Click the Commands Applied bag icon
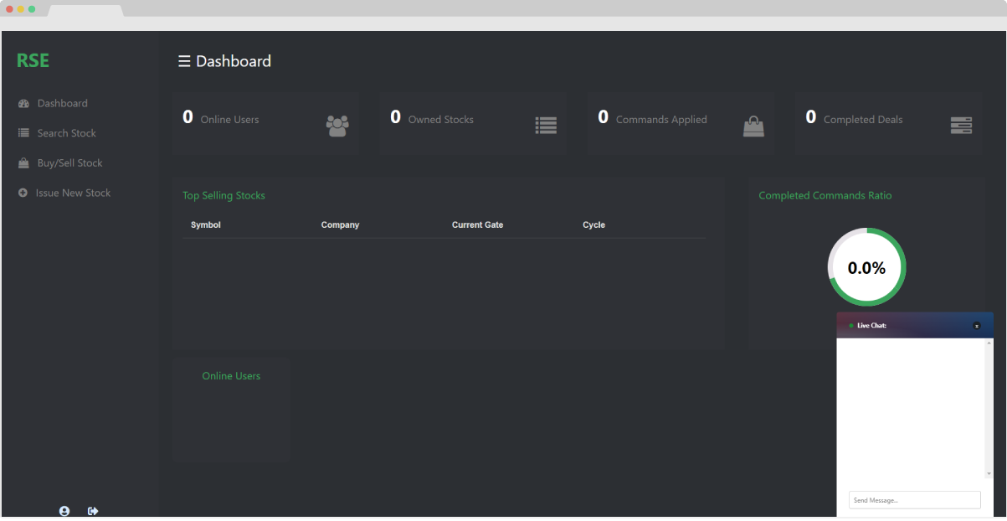The image size is (1007, 521). (753, 126)
